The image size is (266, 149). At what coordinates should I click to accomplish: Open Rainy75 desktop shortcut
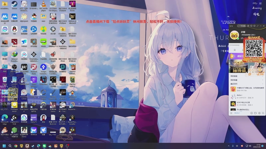pos(34,119)
